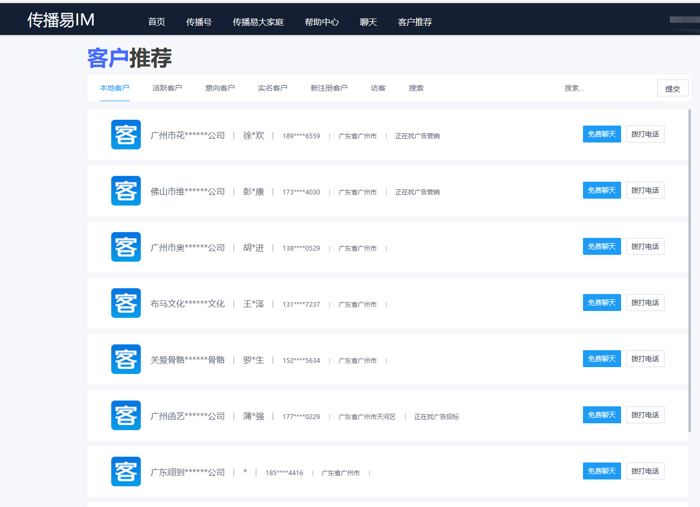Switch to the 活跃客户 tab
The width and height of the screenshot is (700, 507).
coord(167,88)
